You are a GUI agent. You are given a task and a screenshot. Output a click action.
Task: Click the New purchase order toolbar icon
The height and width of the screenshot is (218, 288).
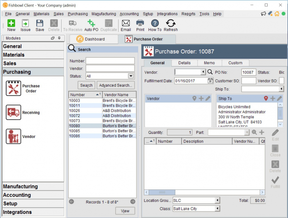(11, 23)
